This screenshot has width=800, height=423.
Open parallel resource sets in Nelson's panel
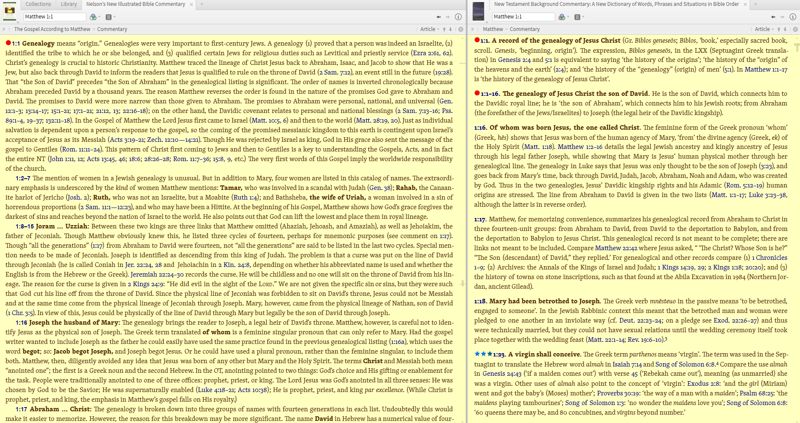(110, 17)
